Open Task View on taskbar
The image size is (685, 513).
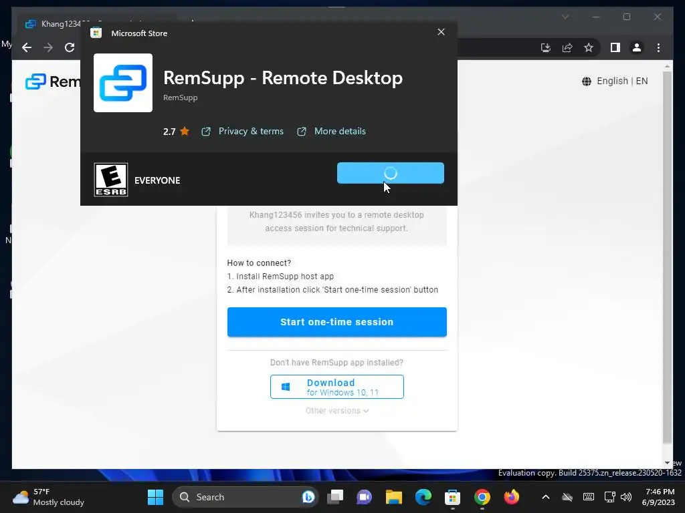pos(336,497)
